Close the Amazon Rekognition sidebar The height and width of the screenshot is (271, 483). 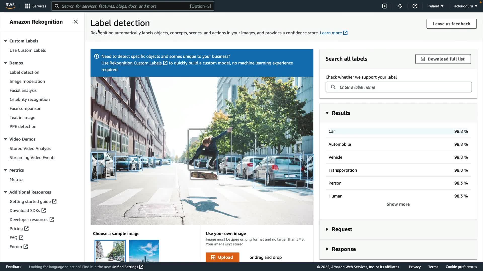(75, 22)
